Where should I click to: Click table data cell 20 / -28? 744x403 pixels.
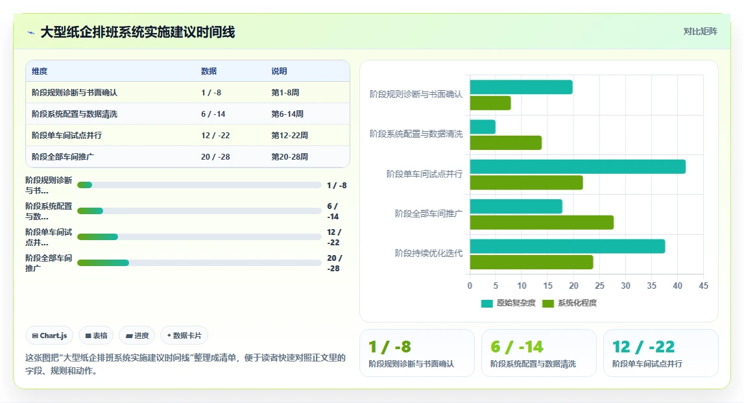point(215,156)
